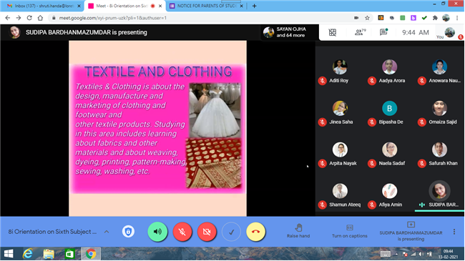Click the purple b extension icon
The height and width of the screenshot is (261, 465).
pos(413,18)
